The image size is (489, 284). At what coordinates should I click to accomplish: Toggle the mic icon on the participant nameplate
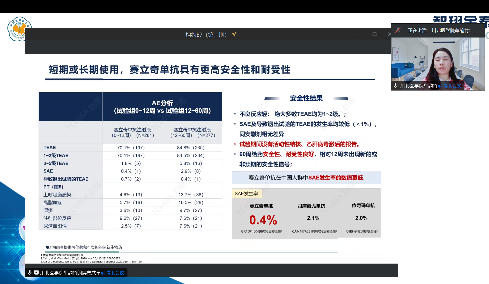click(395, 86)
